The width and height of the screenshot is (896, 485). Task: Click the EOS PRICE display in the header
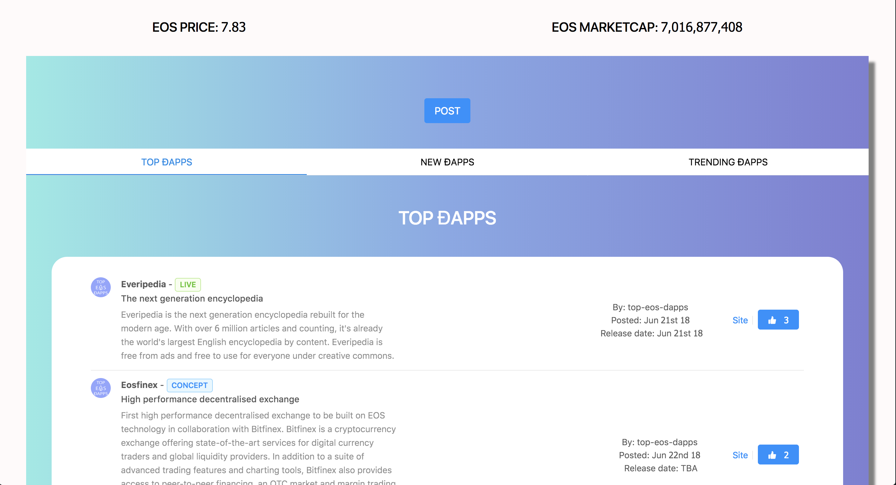click(x=199, y=27)
